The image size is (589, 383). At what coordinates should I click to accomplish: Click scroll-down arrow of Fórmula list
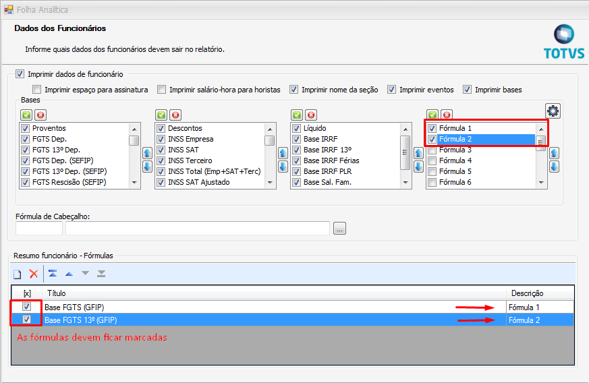pyautogui.click(x=541, y=183)
